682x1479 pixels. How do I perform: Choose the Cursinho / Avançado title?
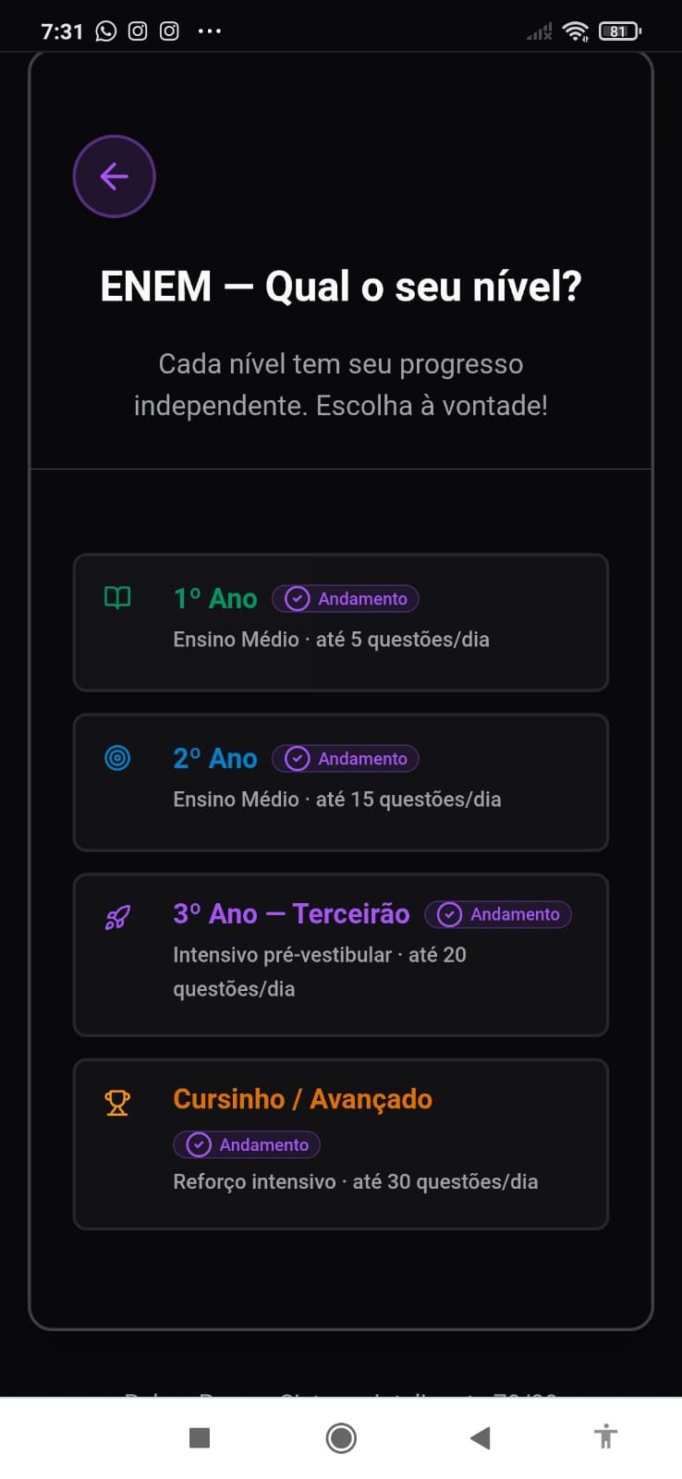[x=302, y=1099]
